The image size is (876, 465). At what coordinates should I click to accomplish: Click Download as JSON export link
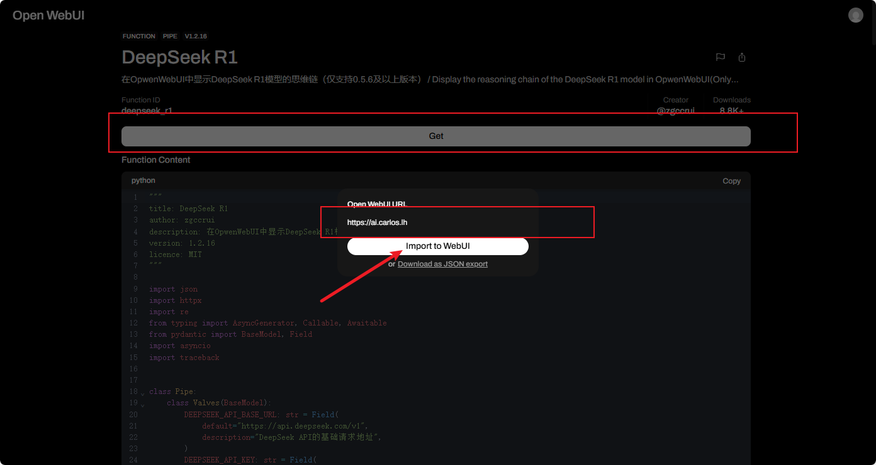[442, 264]
